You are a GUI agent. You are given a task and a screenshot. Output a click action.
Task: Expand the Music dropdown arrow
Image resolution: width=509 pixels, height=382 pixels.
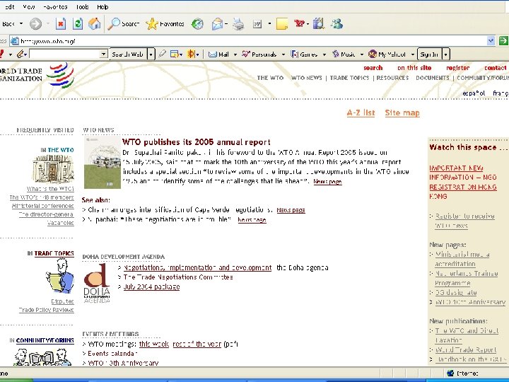pyautogui.click(x=362, y=54)
